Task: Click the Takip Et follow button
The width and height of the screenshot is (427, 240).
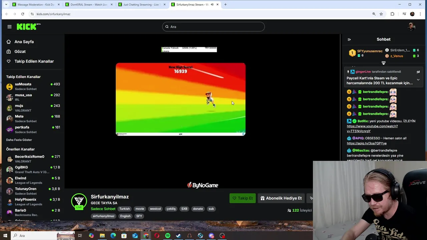Action: coord(243,198)
